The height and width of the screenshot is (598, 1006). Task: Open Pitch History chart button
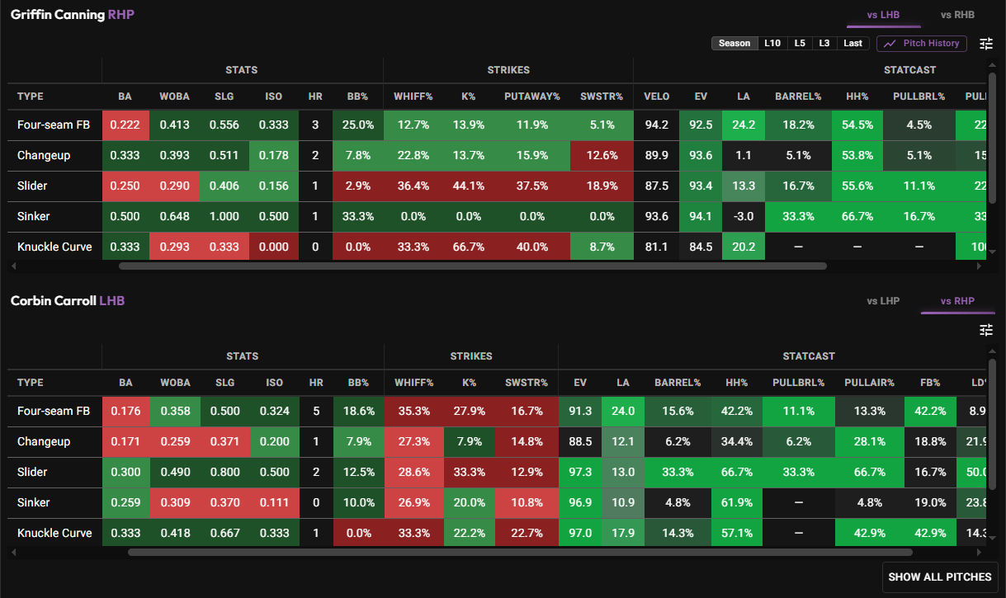(x=921, y=43)
